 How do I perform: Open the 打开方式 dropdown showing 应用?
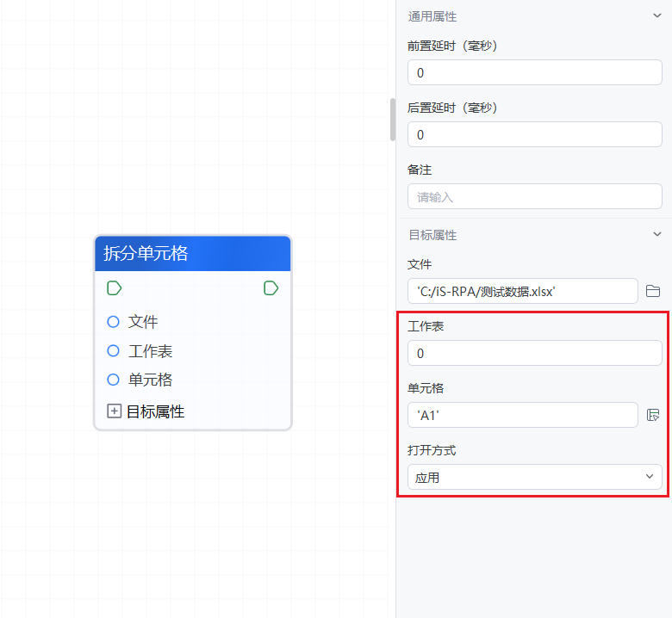534,477
